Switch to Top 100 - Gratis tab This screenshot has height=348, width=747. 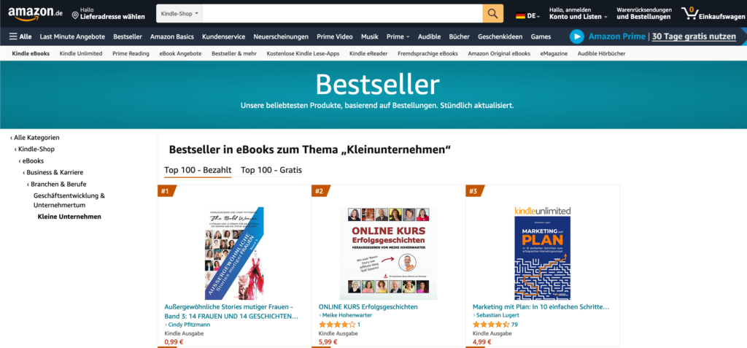pos(271,170)
